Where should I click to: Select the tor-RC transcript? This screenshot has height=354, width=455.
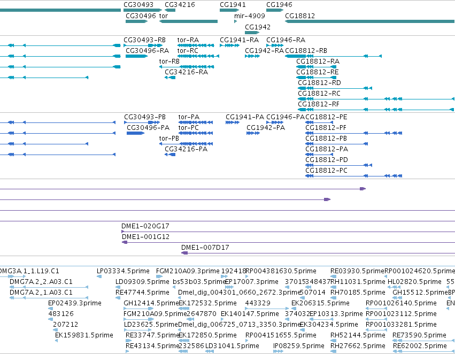[x=198, y=56]
